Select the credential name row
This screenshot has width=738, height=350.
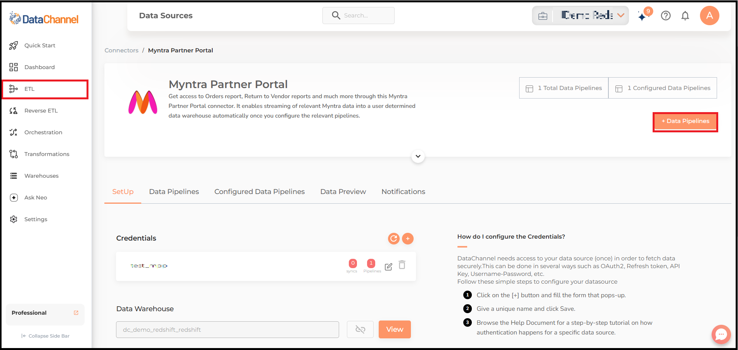(x=266, y=266)
